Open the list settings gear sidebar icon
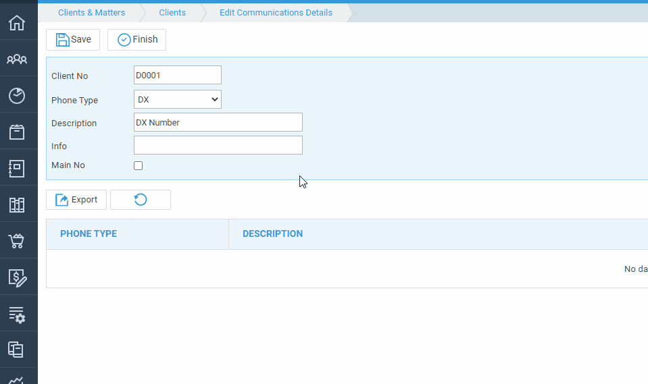This screenshot has height=384, width=648. pos(17,314)
